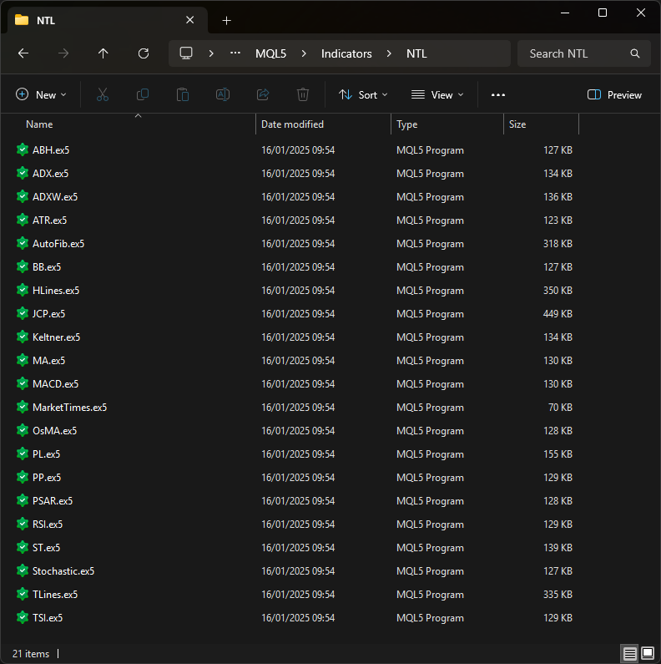Open the MQL5 breadcrumb folder

point(271,53)
